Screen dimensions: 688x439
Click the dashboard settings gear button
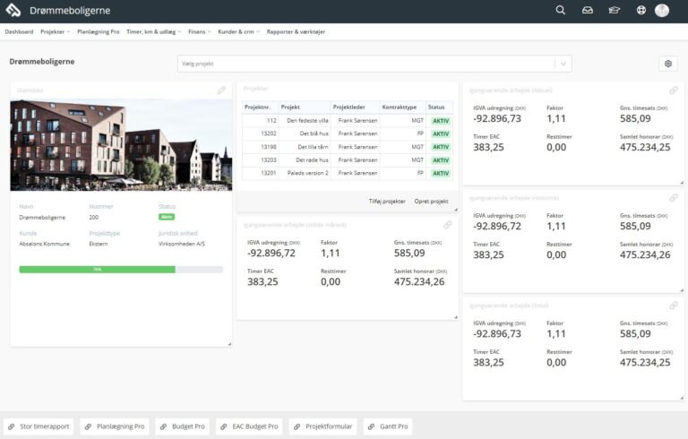667,64
